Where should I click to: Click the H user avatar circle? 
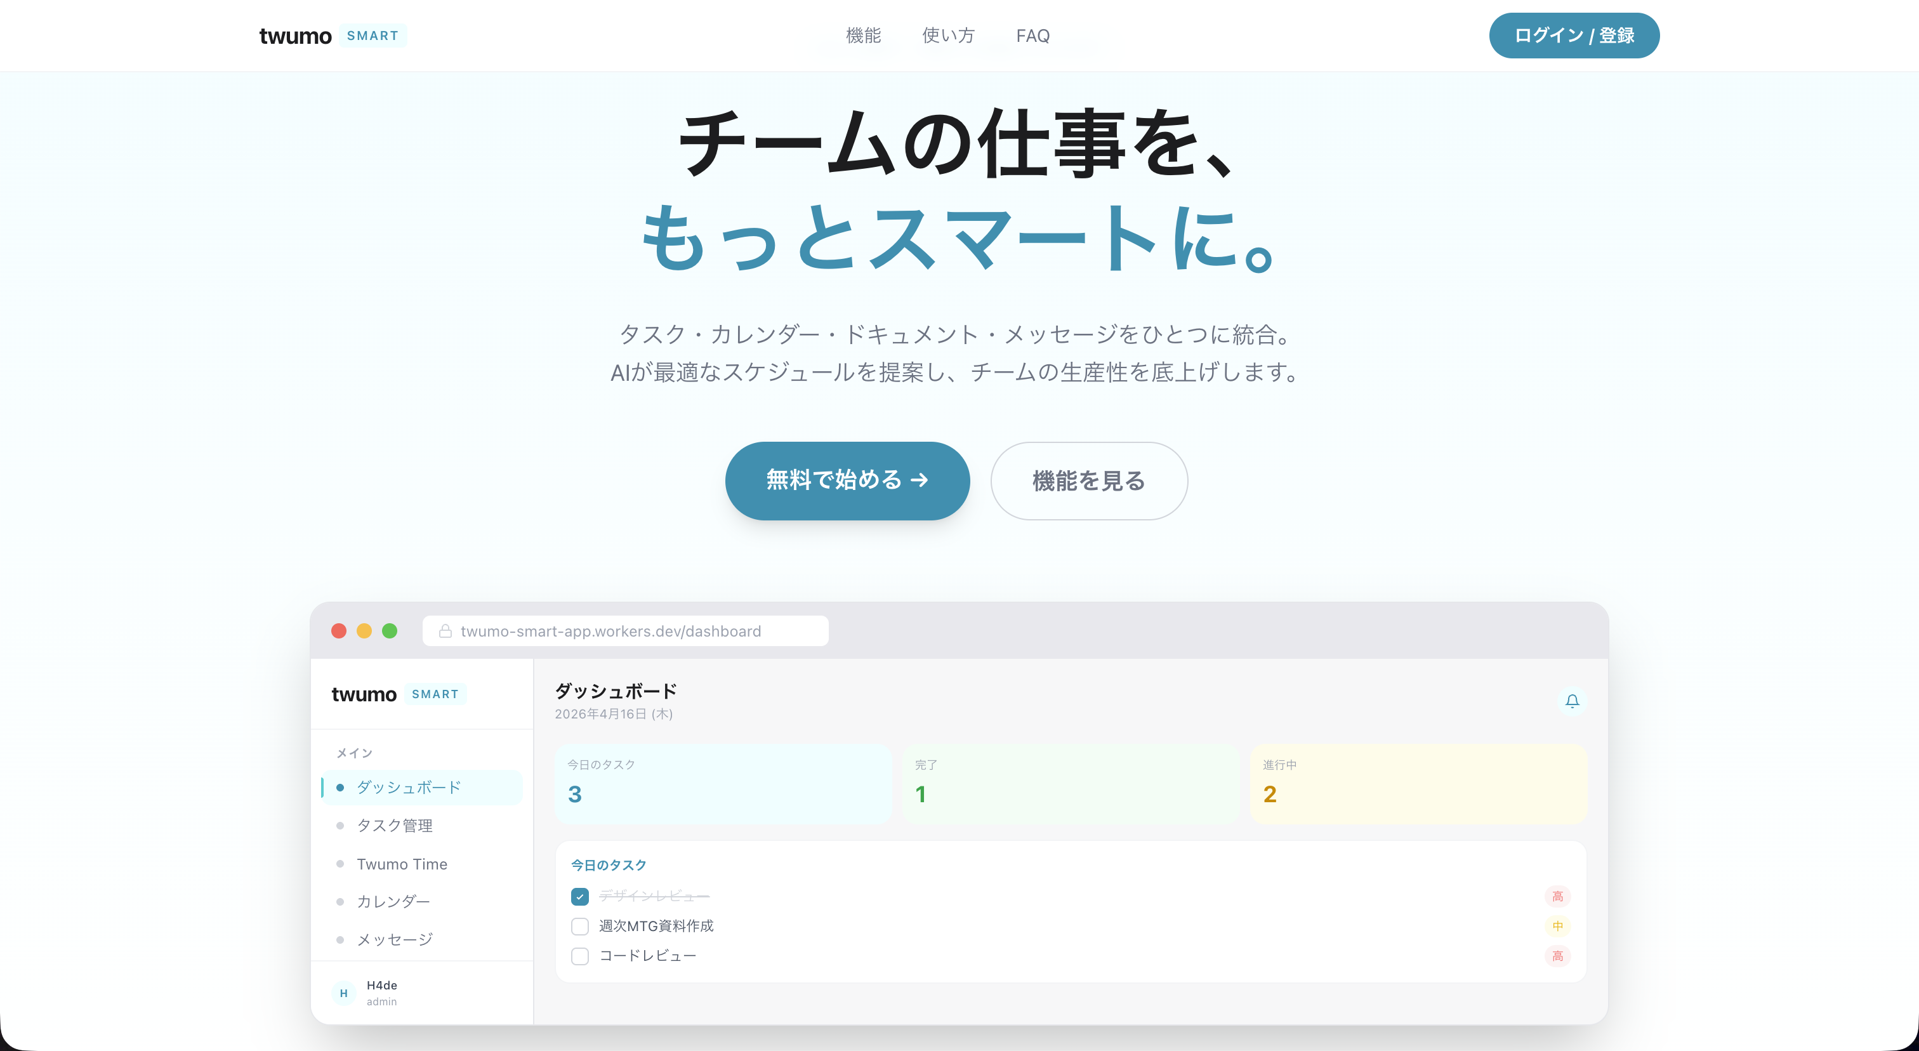tap(343, 993)
